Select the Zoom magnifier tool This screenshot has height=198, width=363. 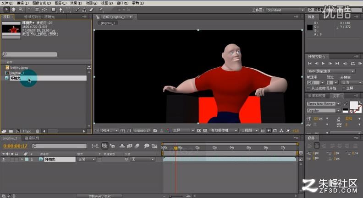tap(21, 10)
